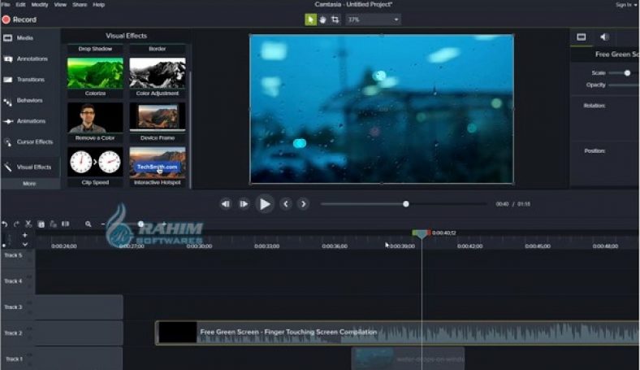This screenshot has height=370, width=640.
Task: Expand the More sidebar options
Action: pos(29,184)
